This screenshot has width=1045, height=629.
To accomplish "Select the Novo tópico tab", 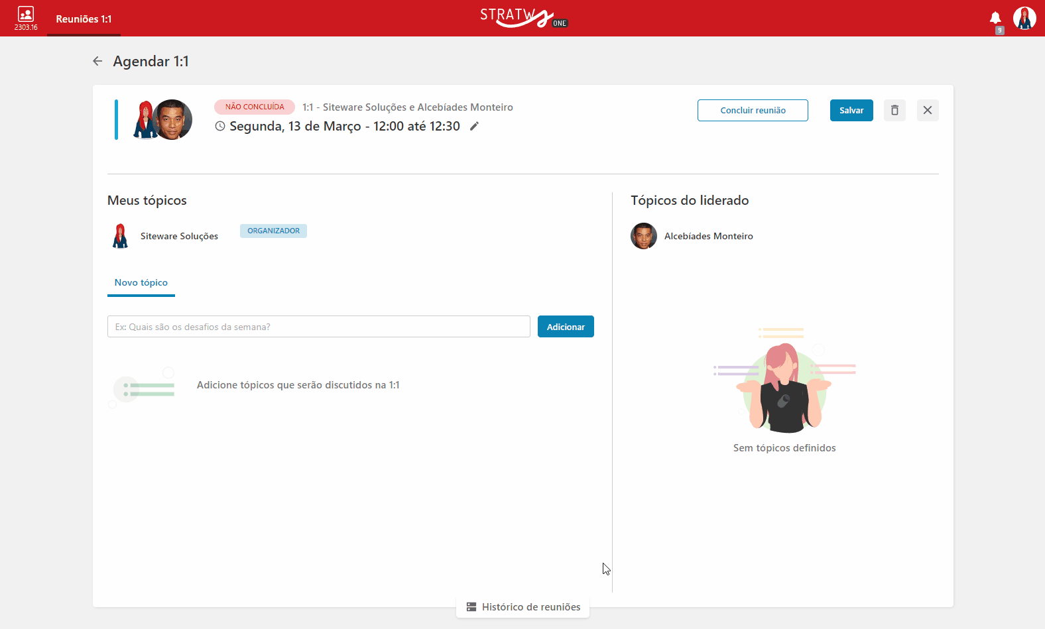I will (x=141, y=283).
